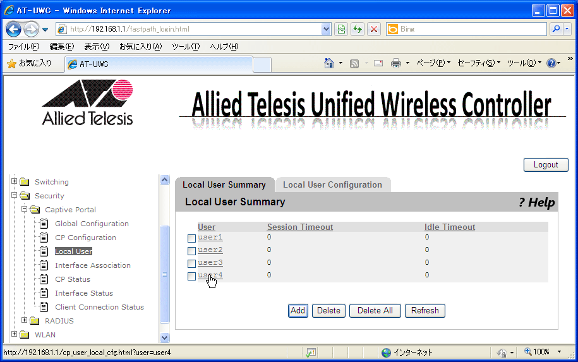The width and height of the screenshot is (578, 362).
Task: Click the Refresh button below the table
Action: (425, 310)
